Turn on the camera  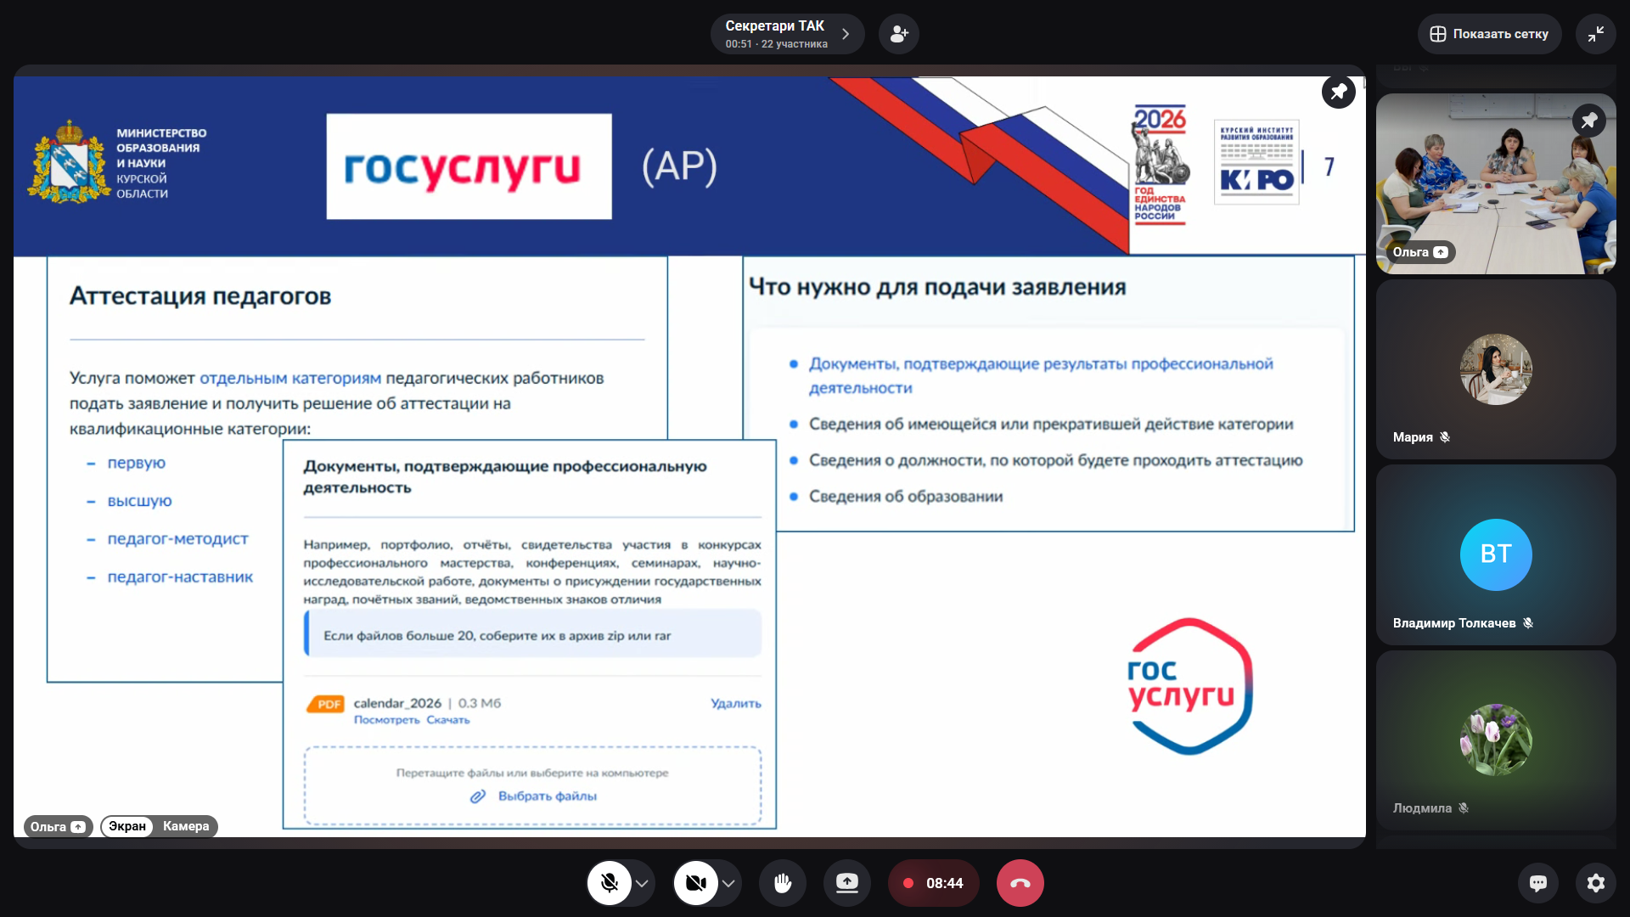696,883
